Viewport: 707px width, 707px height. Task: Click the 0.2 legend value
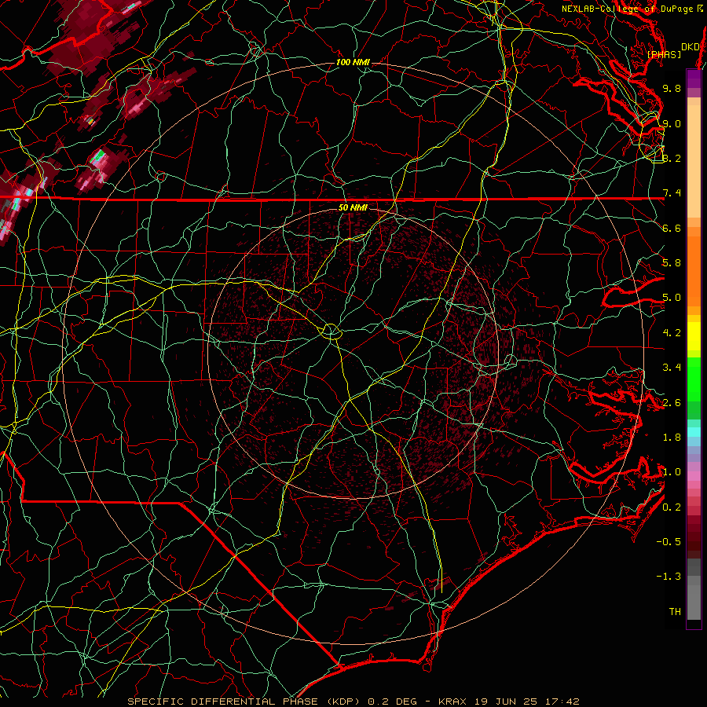tap(672, 507)
